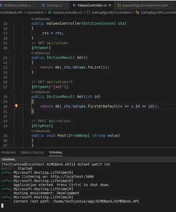
Task: Open the PROBLEMS panel tab
Action: pos(8,152)
